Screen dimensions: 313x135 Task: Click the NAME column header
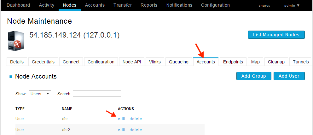point(67,109)
